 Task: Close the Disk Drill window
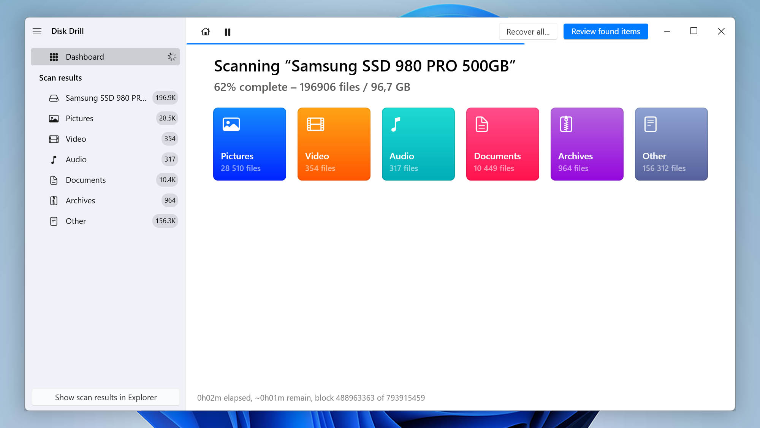[x=721, y=31]
